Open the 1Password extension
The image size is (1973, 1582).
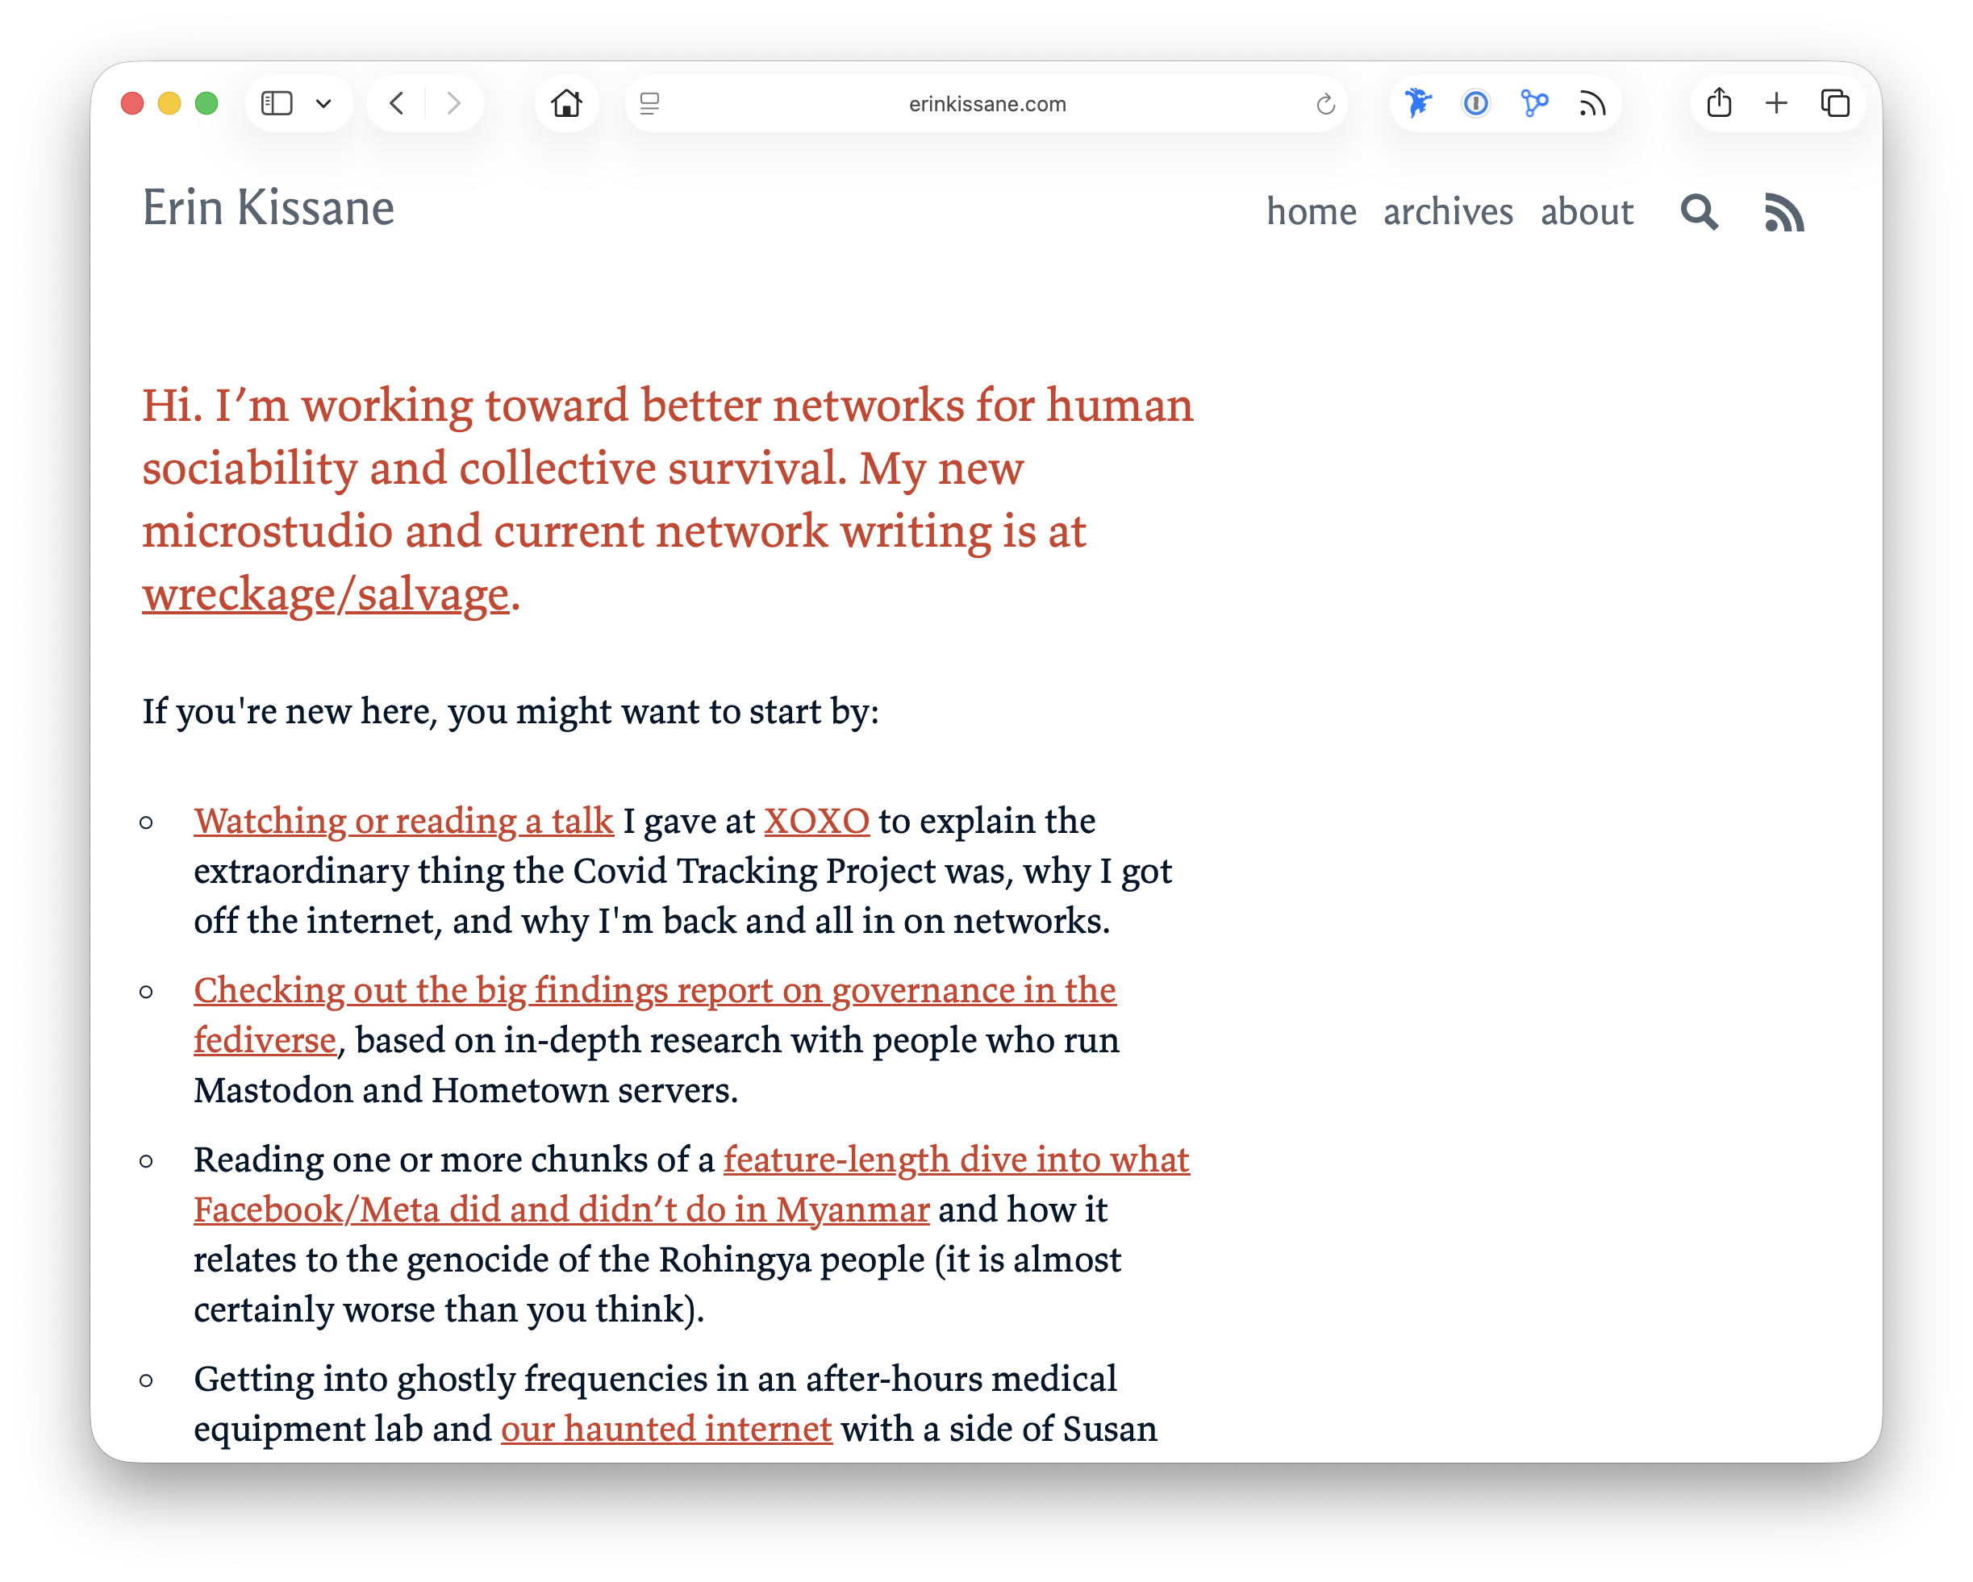pyautogui.click(x=1475, y=103)
